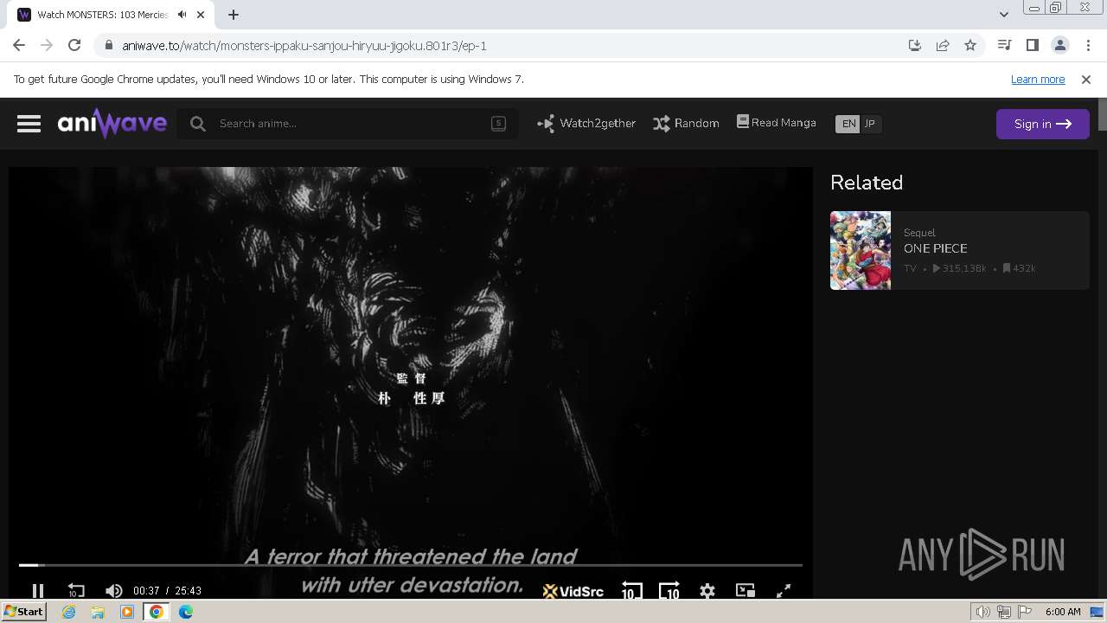Screen dimensions: 1107x623
Task: Close the Watch MONSTERS tab
Action: click(201, 15)
